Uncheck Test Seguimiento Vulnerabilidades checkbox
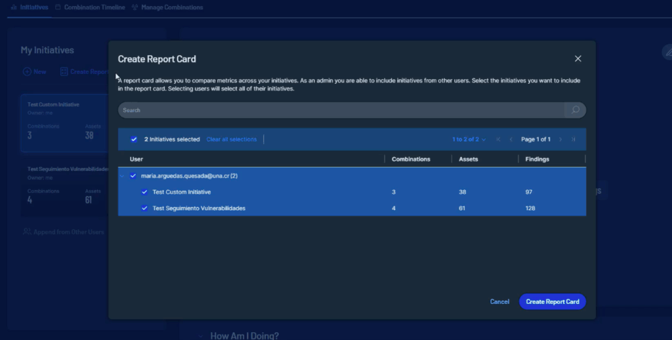Image resolution: width=672 pixels, height=340 pixels. coord(144,208)
